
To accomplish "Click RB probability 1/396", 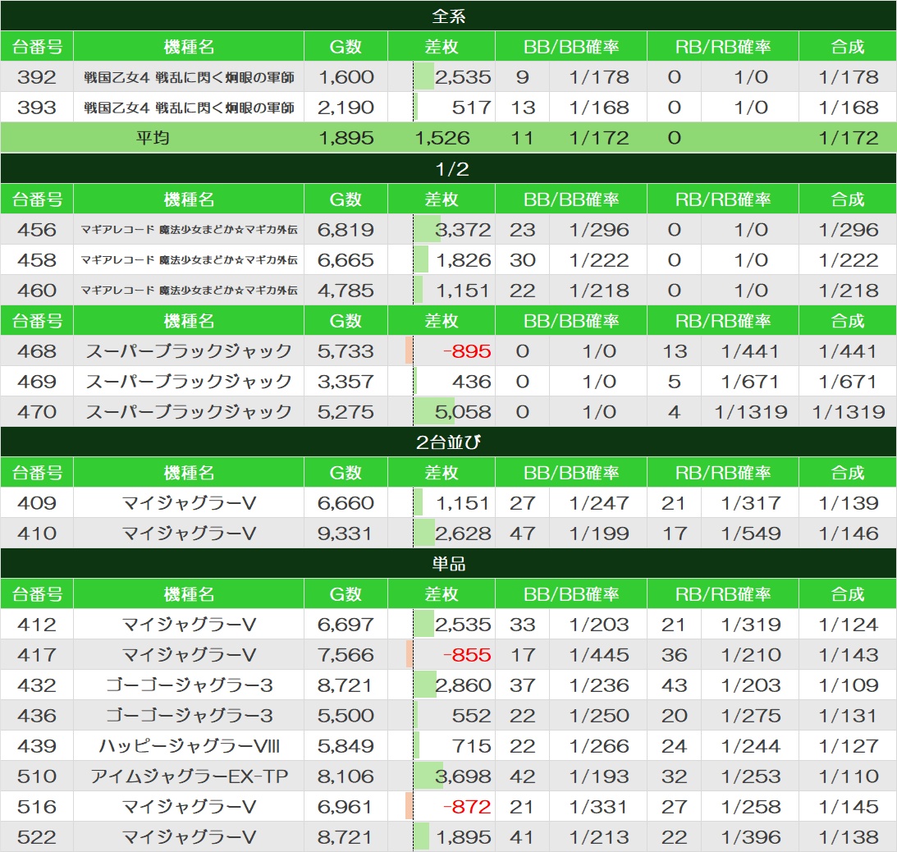I will (750, 836).
